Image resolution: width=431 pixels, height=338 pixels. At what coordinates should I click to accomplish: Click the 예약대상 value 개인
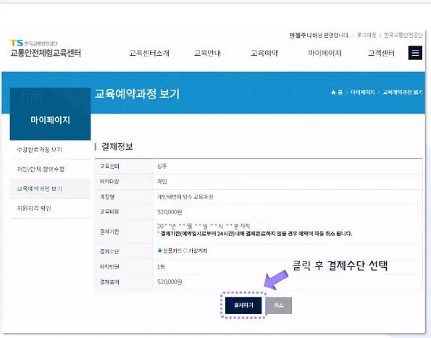click(162, 182)
